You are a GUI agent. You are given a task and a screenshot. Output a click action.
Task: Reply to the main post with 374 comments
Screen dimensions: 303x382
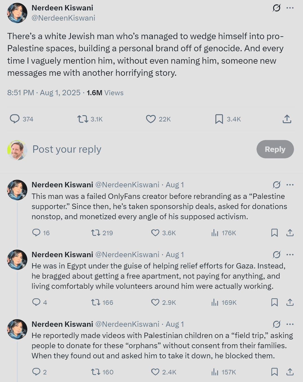coord(21,119)
